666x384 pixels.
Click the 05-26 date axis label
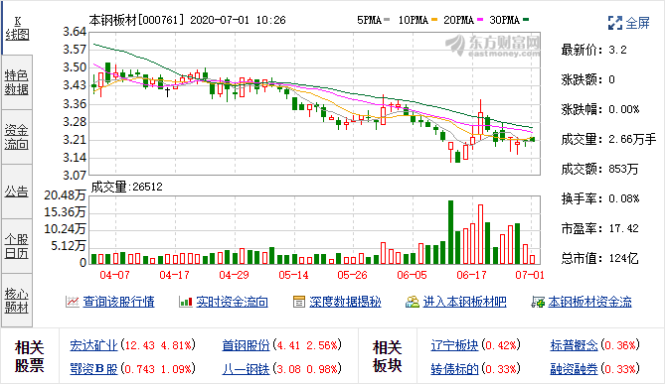point(352,275)
